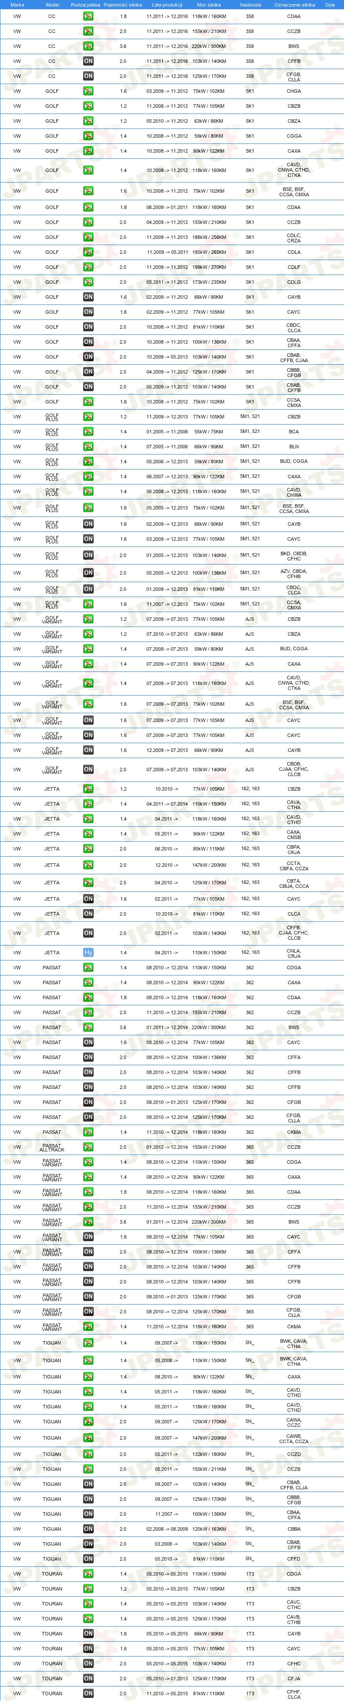Click the CBBA engine code cell
344x1701 pixels.
294,1529
